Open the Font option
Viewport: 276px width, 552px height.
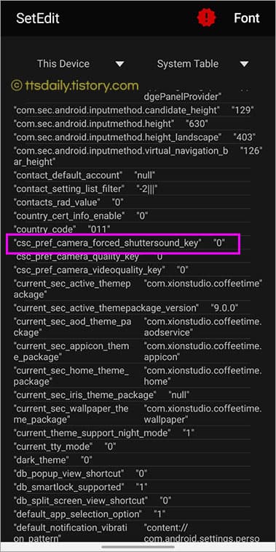(247, 18)
